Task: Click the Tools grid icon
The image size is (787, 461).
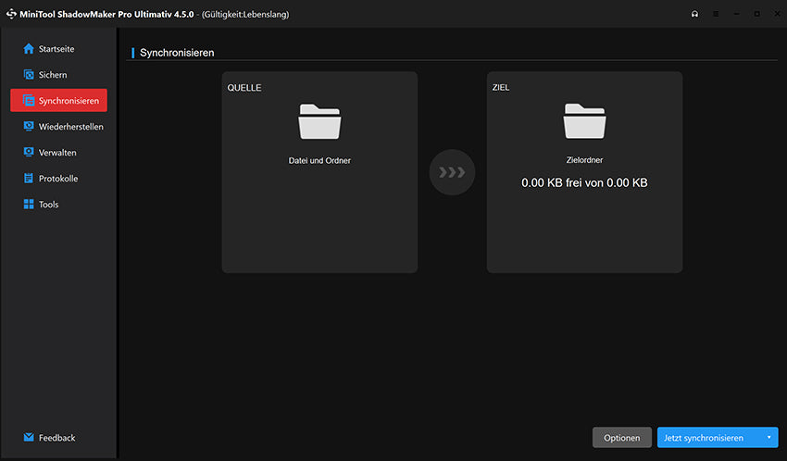Action: point(29,204)
